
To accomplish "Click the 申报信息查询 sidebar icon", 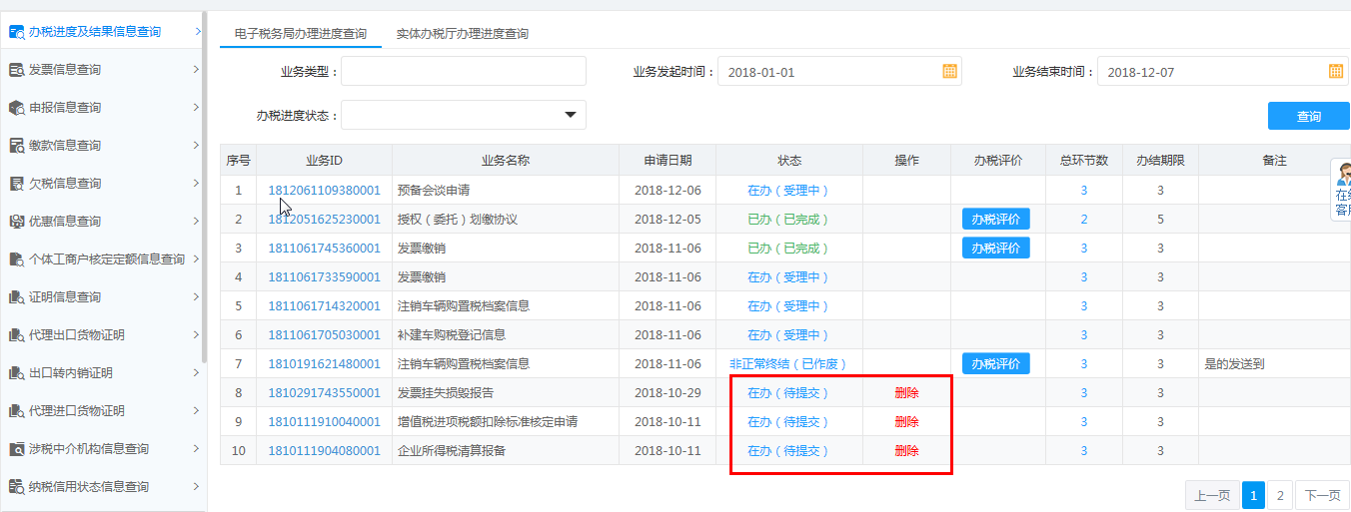I will (17, 108).
